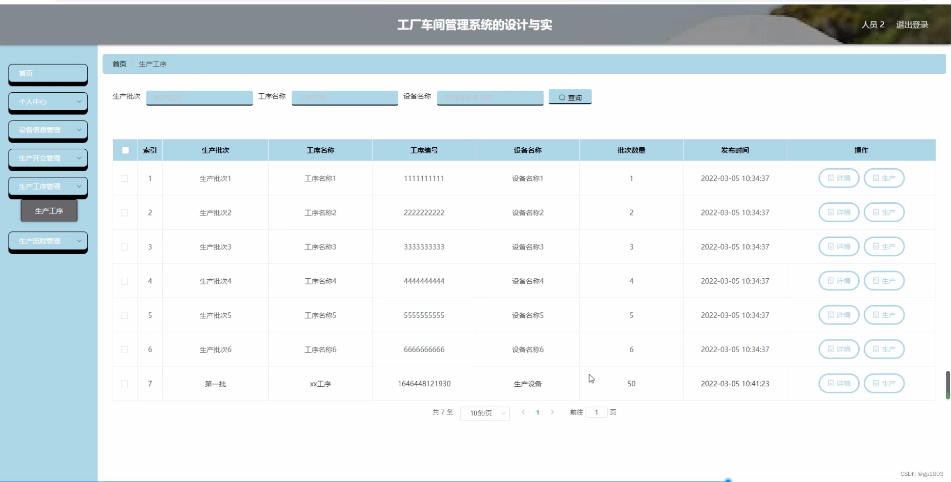Screen dimensions: 951x482
Task: Open 详情 for 生产批次1
Action: click(839, 178)
